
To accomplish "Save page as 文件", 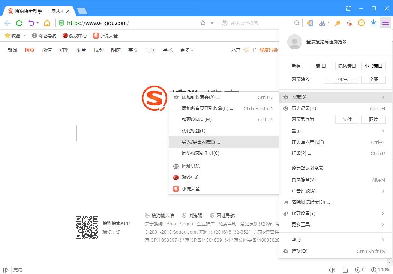I will (x=347, y=120).
